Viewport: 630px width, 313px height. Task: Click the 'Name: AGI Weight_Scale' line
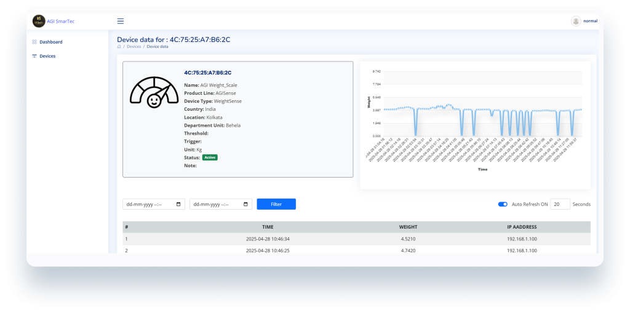[210, 85]
